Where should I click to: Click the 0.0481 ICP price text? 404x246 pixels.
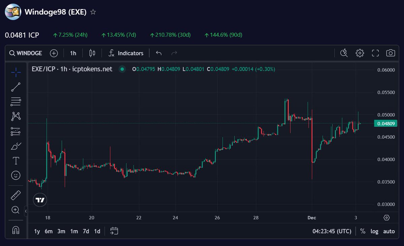[x=22, y=35]
